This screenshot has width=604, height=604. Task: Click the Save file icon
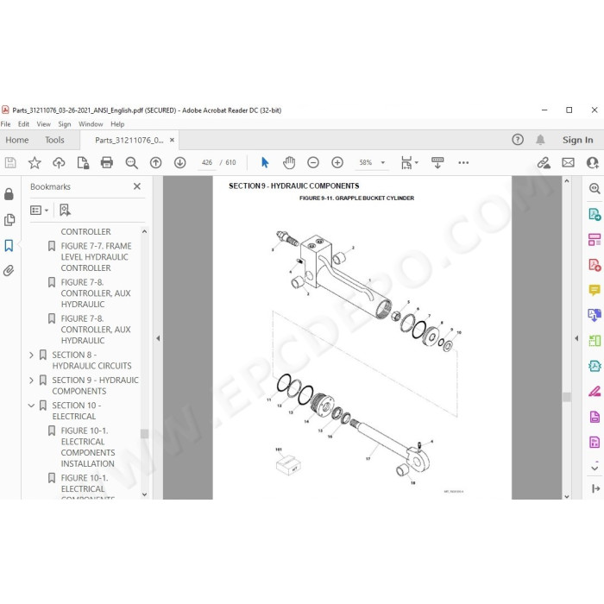[10, 162]
